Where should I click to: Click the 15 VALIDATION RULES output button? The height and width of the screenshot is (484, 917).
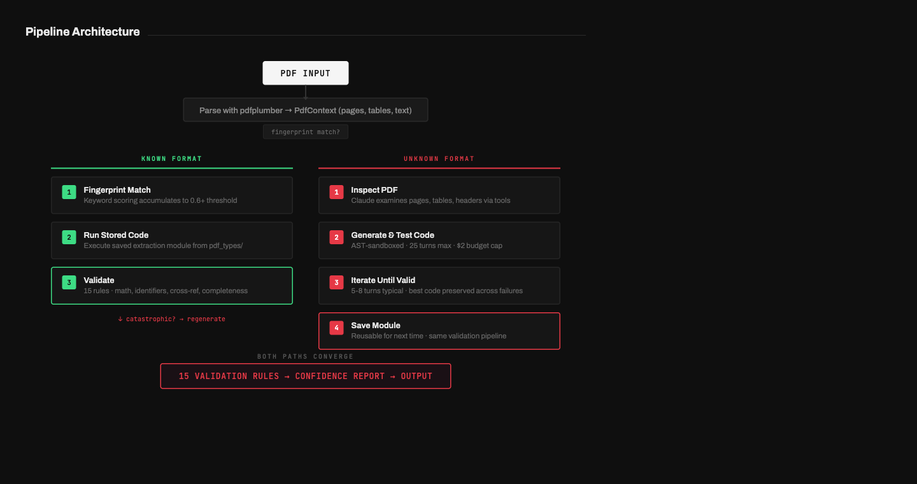pos(305,376)
